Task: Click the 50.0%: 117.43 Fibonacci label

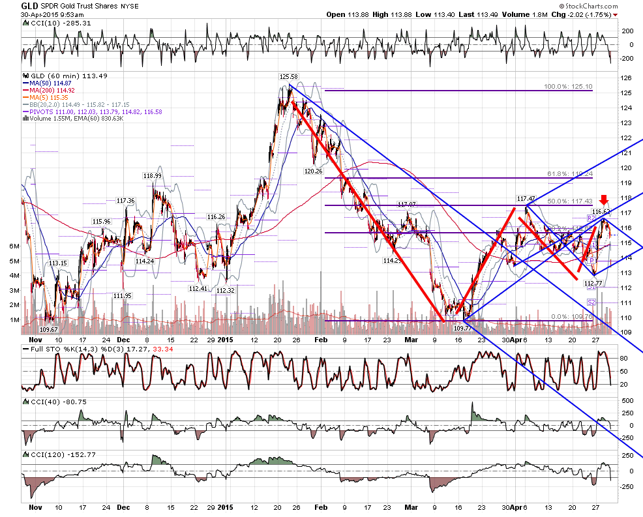Action: click(x=569, y=201)
